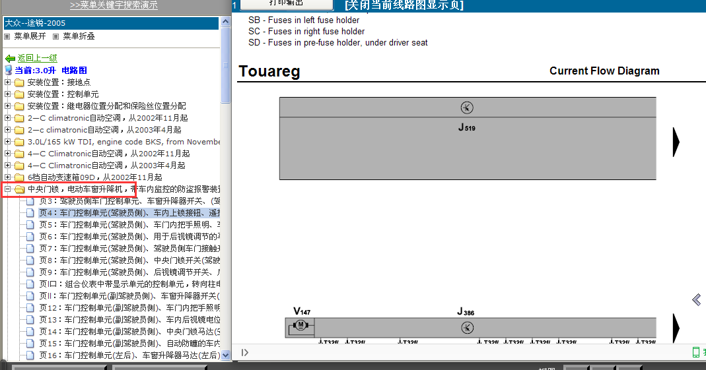Click 菜单折叠 text
The height and width of the screenshot is (370, 706).
[79, 36]
